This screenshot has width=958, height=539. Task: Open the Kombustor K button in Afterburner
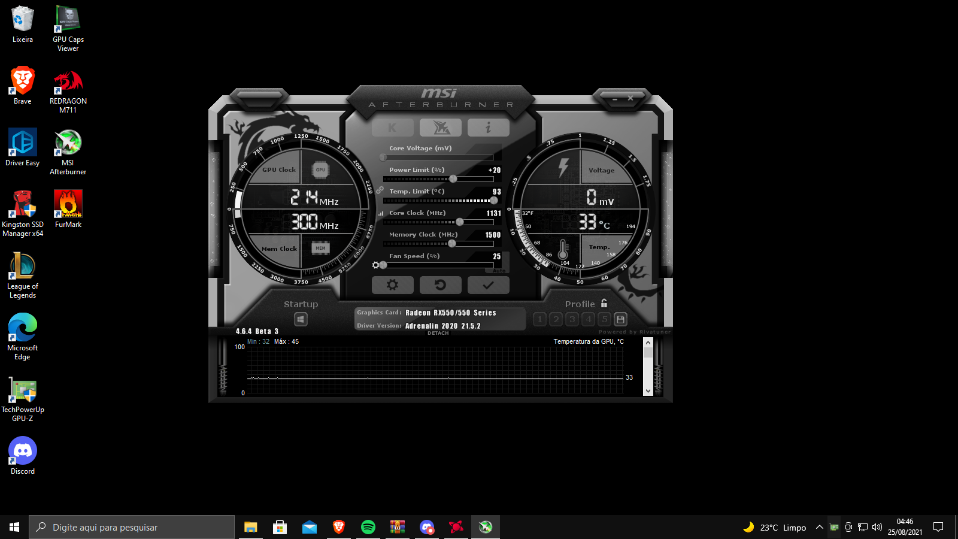[392, 128]
